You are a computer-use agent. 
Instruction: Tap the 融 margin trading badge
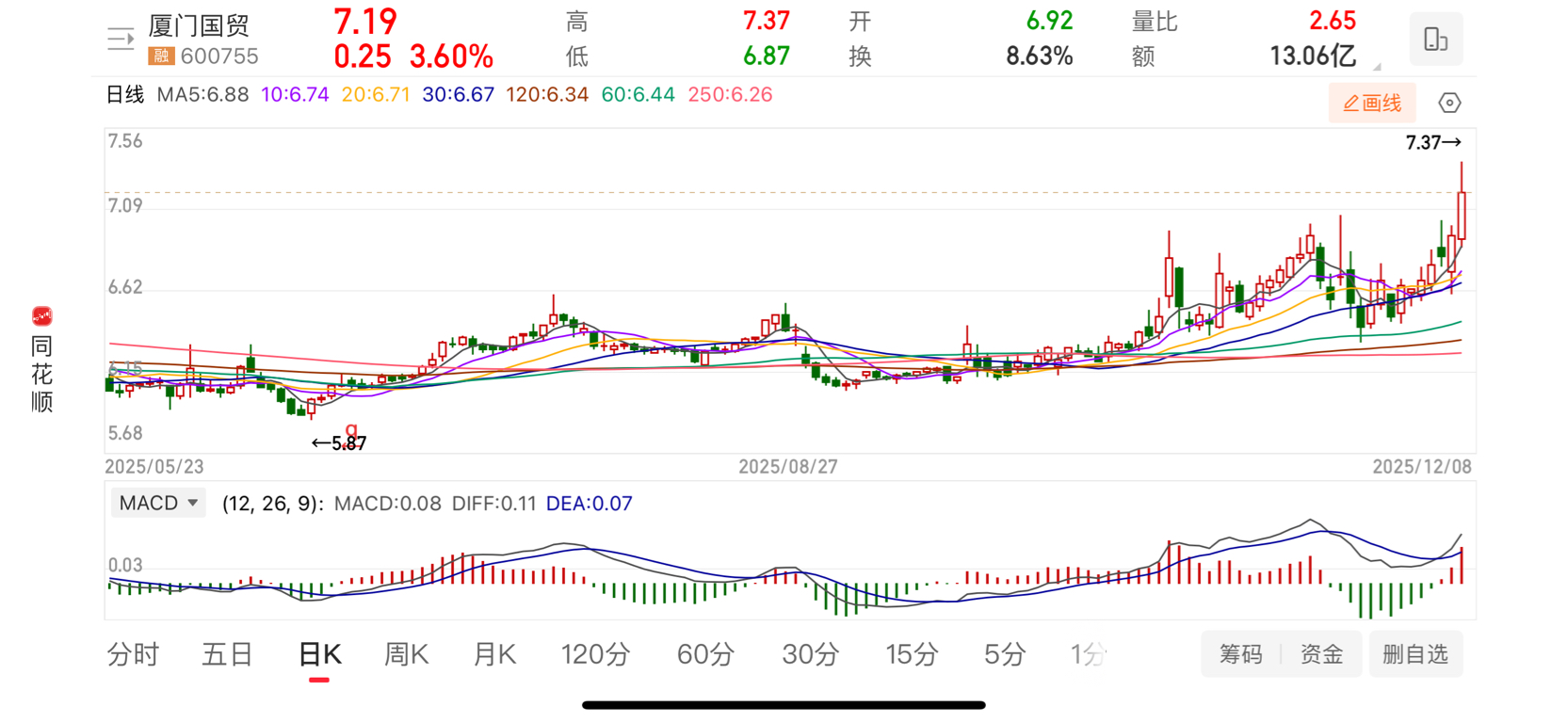point(161,56)
